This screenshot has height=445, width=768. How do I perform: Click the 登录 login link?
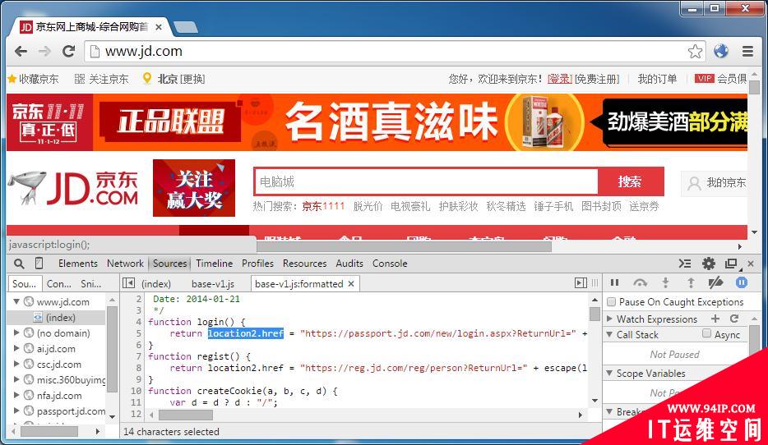tap(559, 79)
